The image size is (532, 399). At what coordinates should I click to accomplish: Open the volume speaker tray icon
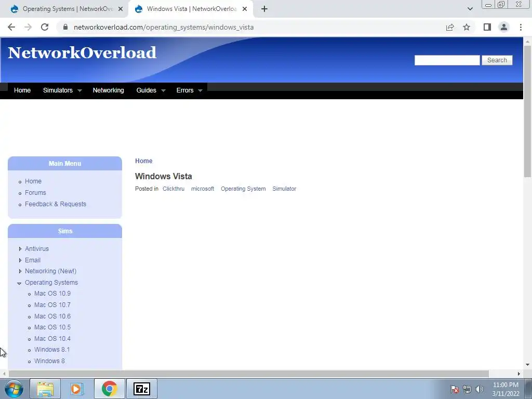480,389
